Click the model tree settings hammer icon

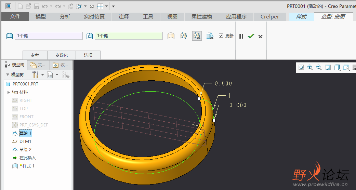[35, 75]
